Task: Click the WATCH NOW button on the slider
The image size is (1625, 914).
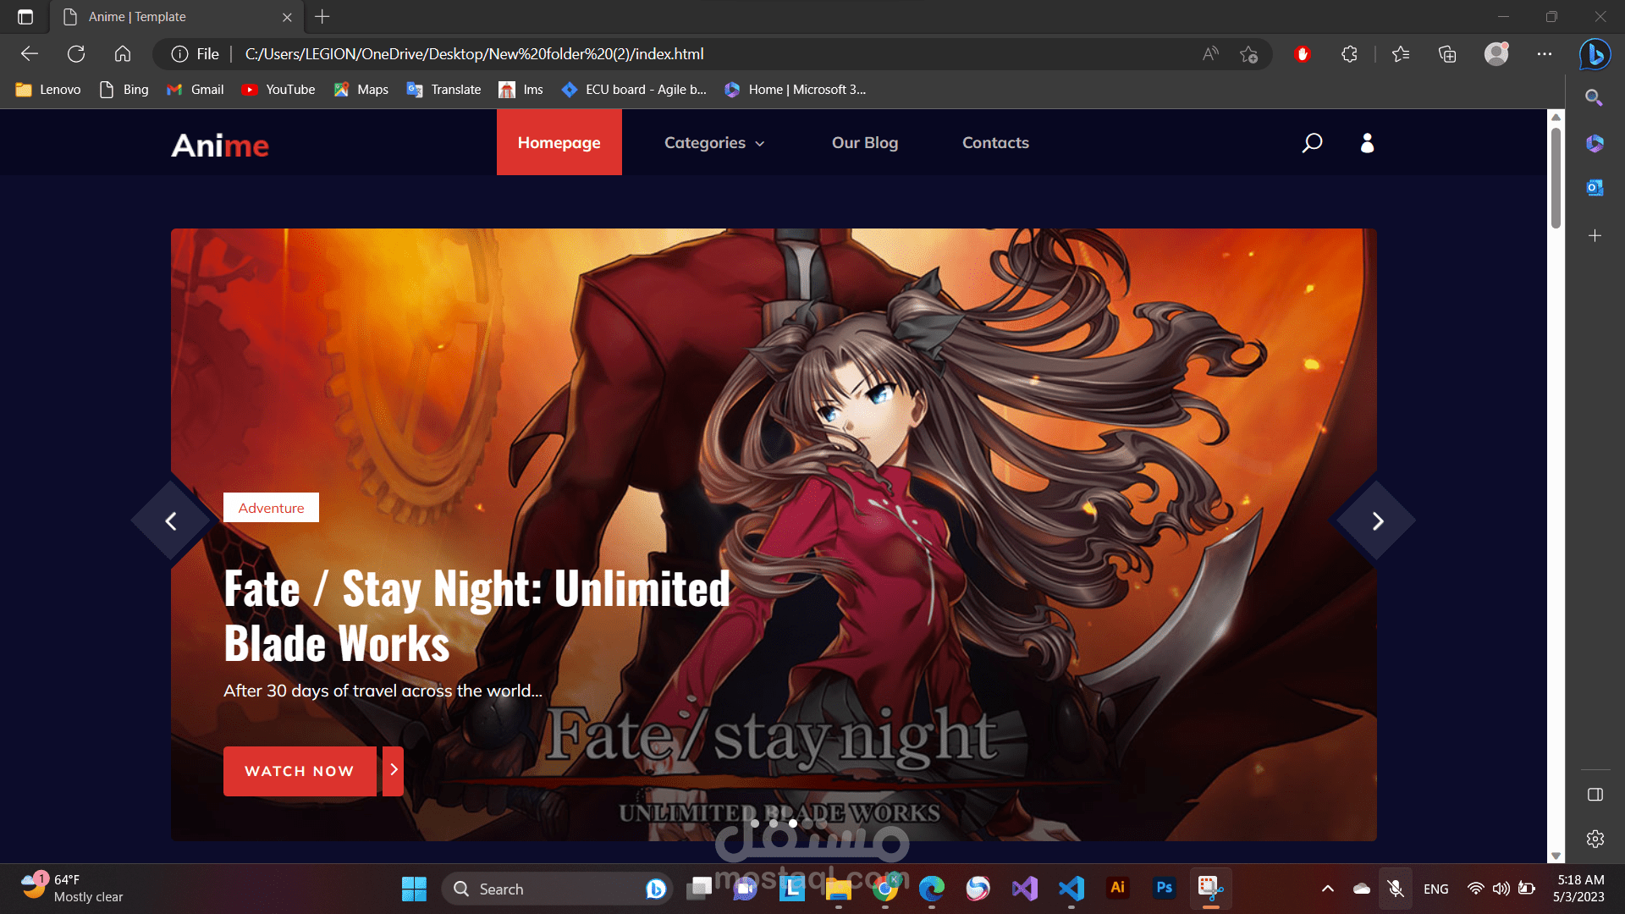Action: coord(299,771)
